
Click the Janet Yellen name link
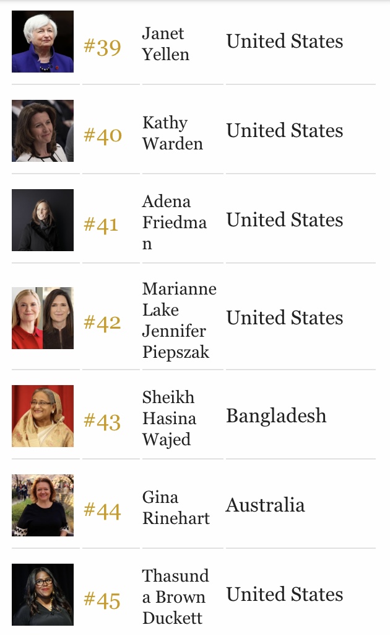(166, 44)
